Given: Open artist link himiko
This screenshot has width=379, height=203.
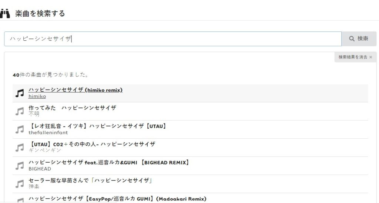Looking at the screenshot, I should point(37,97).
